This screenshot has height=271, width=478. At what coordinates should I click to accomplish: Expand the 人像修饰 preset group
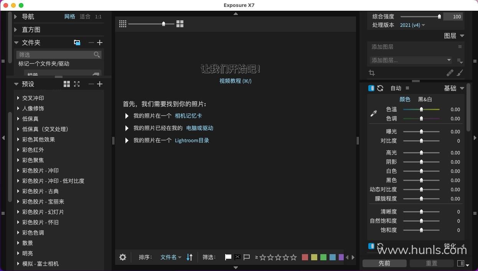pos(18,108)
